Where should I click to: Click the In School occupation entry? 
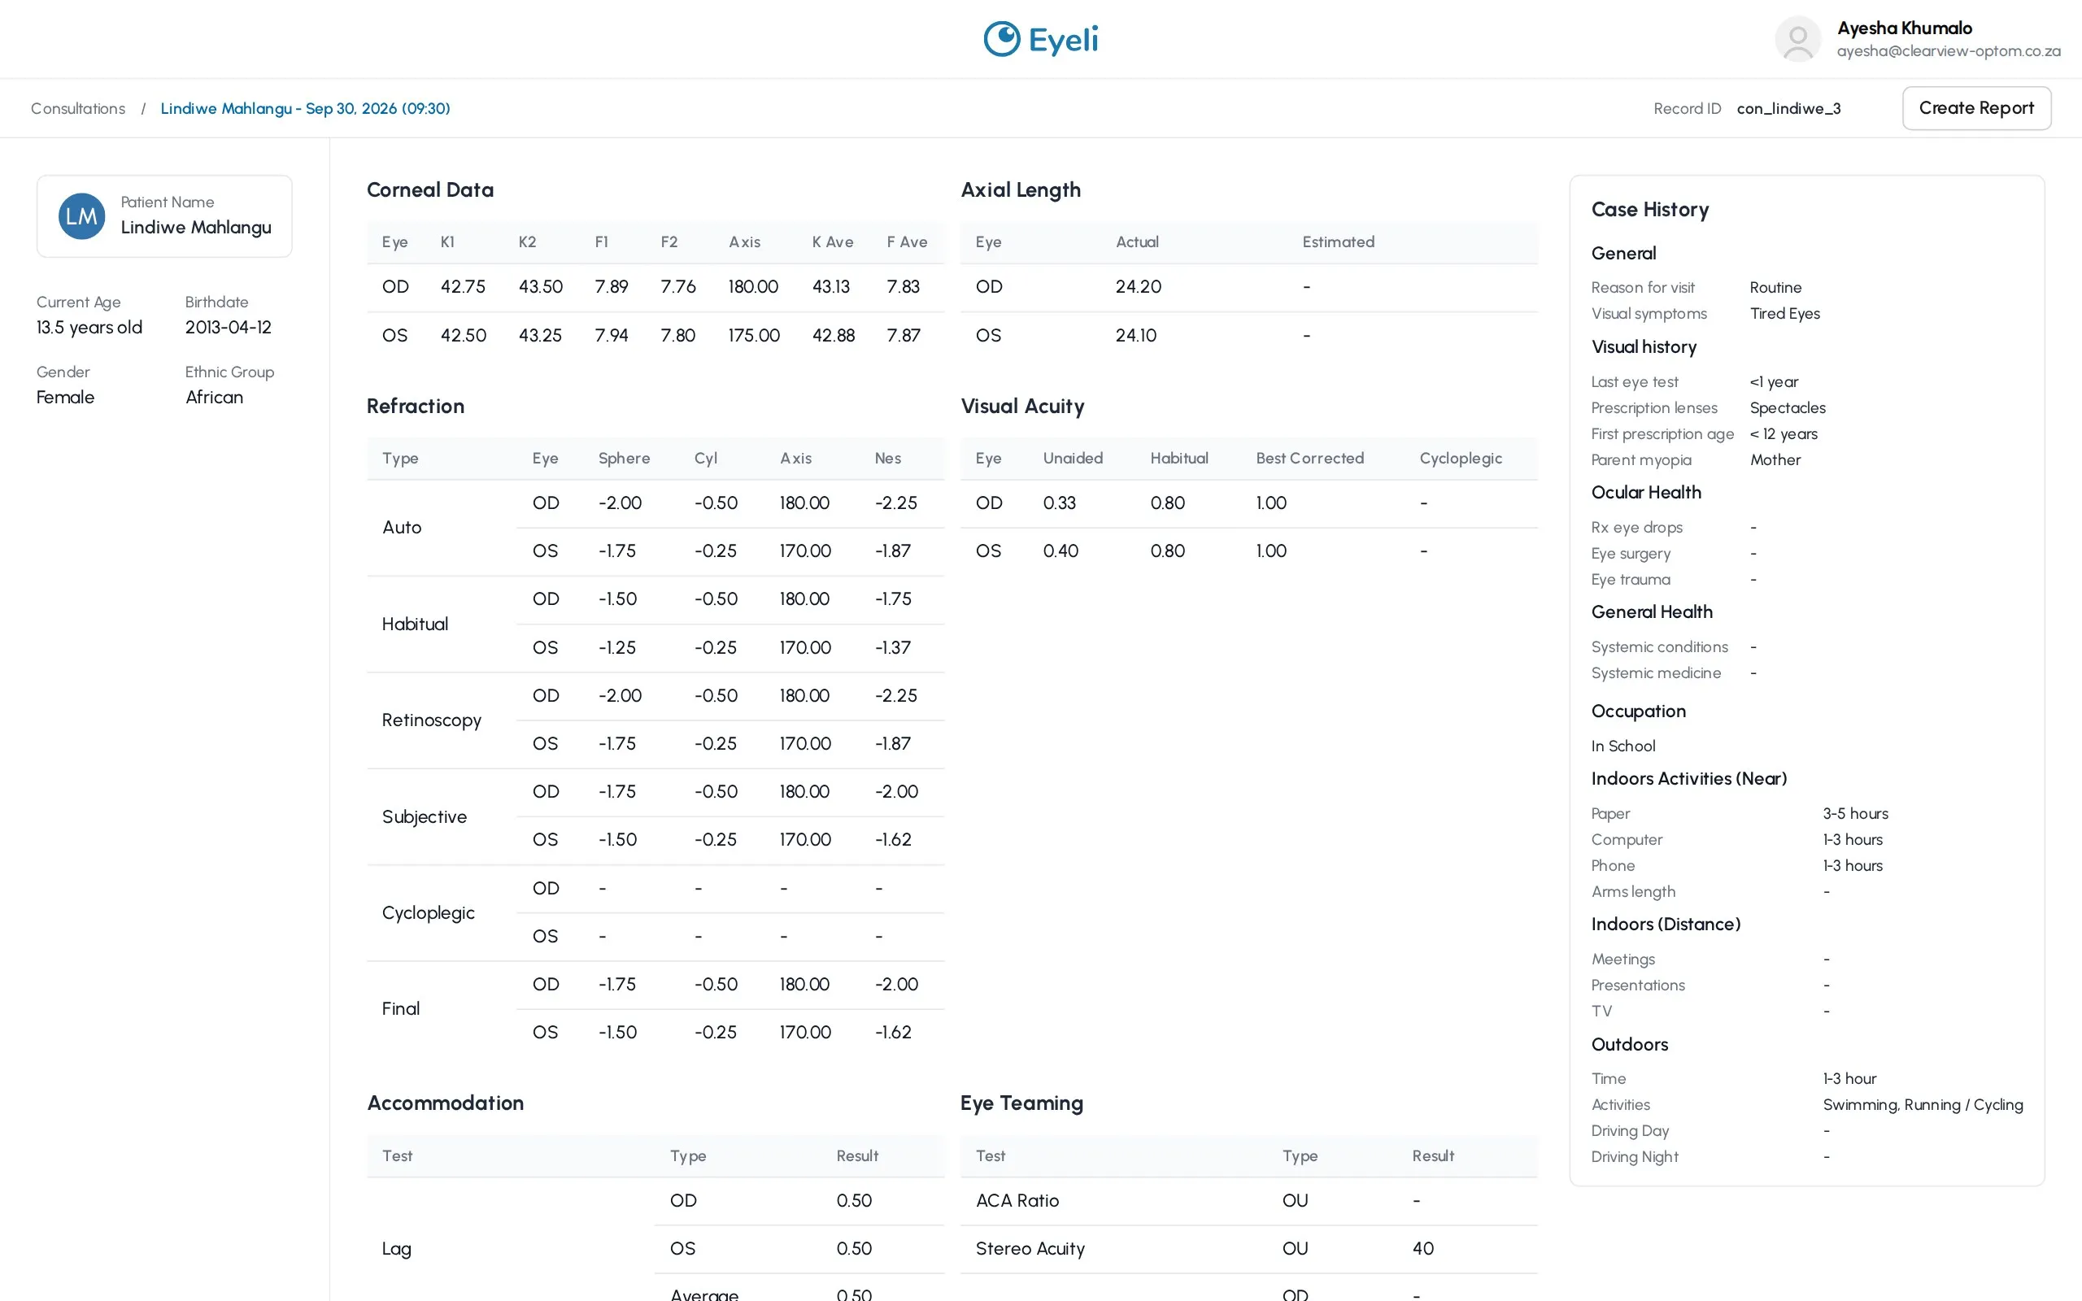pos(1622,746)
